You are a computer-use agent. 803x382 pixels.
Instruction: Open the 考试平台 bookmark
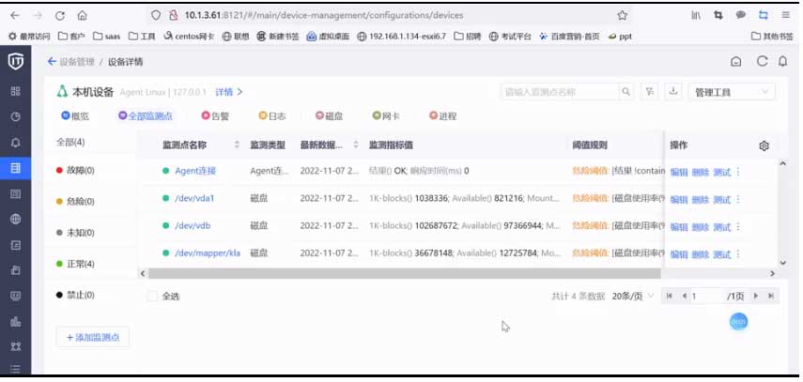[x=510, y=37]
